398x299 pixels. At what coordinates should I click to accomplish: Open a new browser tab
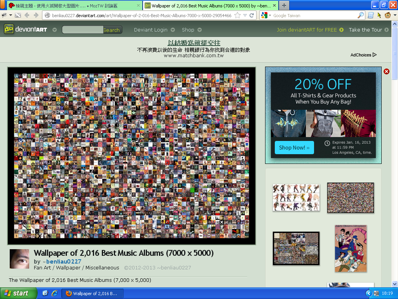284,5
